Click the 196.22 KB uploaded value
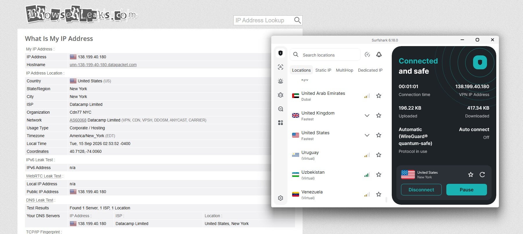Image resolution: width=523 pixels, height=234 pixels. click(410, 108)
